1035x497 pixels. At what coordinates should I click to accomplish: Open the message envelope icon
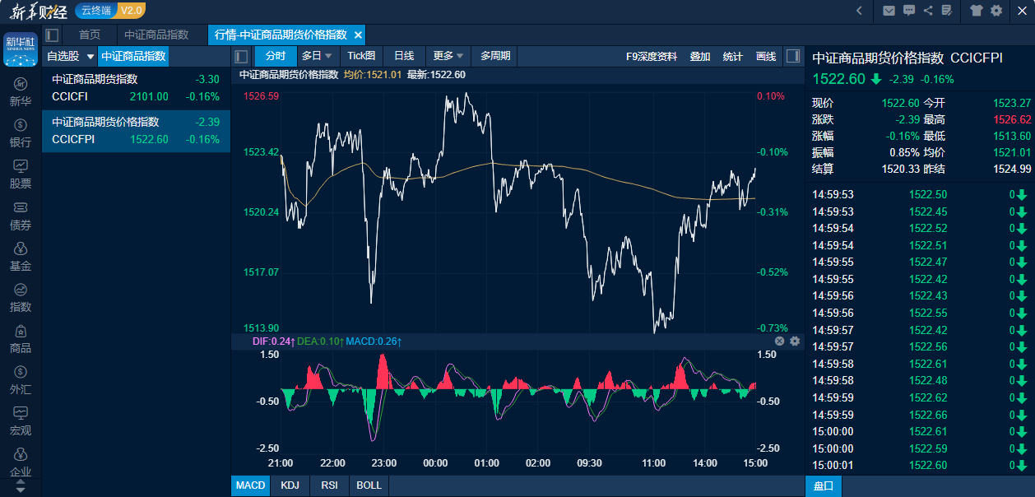890,12
